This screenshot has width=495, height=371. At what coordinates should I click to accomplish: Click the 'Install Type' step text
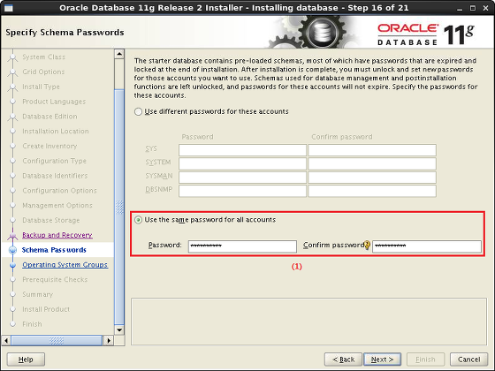(x=41, y=87)
